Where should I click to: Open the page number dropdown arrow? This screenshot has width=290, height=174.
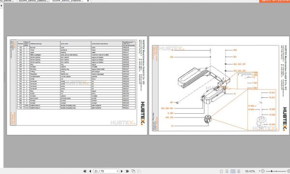[x=117, y=171]
